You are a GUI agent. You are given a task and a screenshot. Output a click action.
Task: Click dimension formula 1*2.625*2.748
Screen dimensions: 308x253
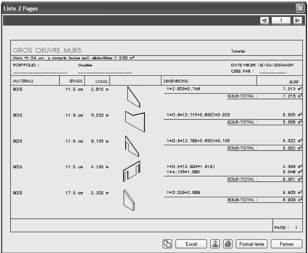pos(183,89)
